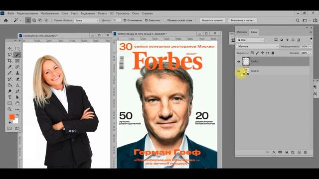Select the Healing Brush tool
This screenshot has height=179, width=319.
pyautogui.click(x=17, y=67)
